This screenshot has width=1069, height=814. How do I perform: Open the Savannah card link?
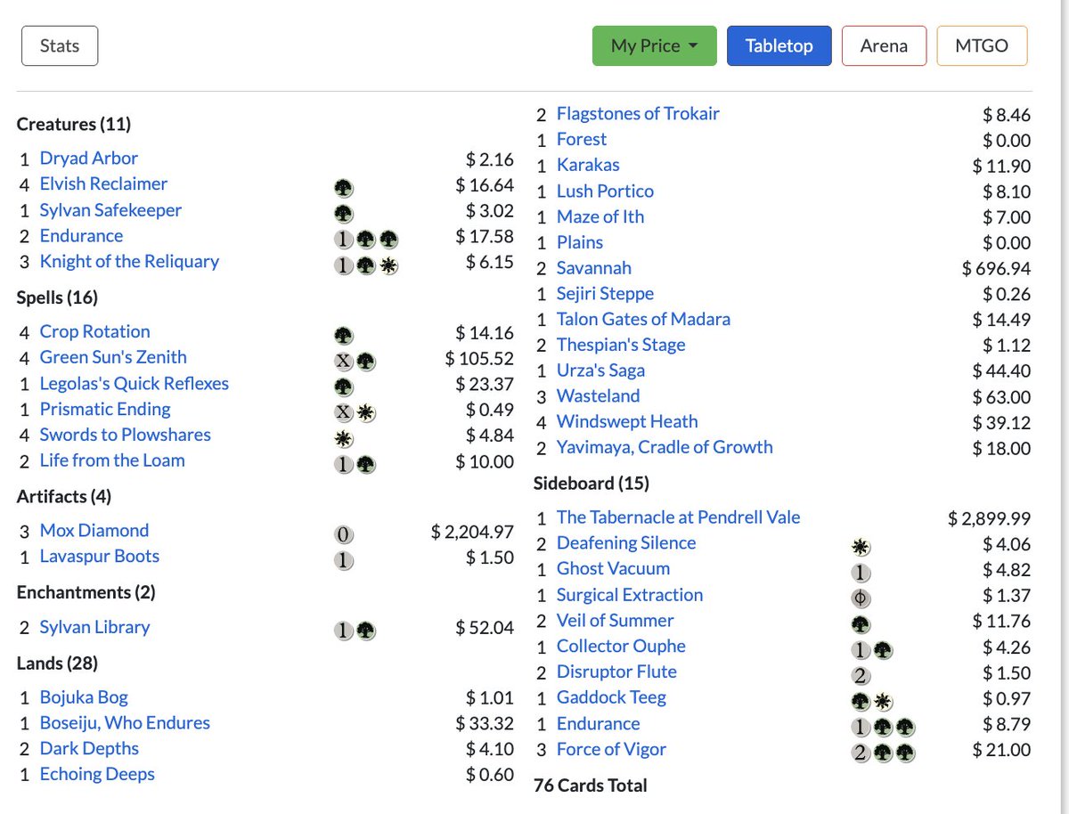tap(593, 267)
